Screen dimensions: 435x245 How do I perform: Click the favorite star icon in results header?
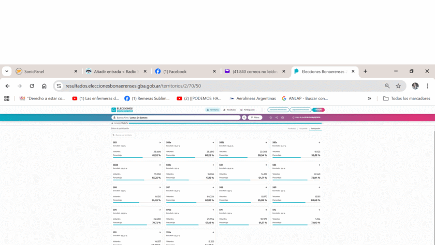pyautogui.click(x=270, y=118)
